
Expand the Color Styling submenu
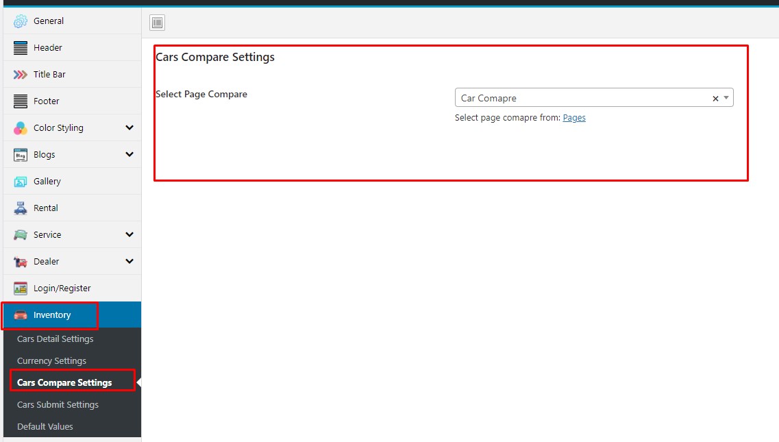129,128
